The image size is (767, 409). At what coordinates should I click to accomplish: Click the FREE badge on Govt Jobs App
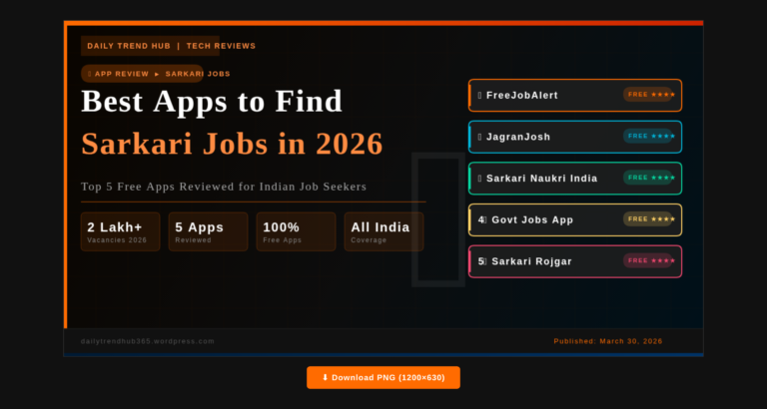click(648, 218)
